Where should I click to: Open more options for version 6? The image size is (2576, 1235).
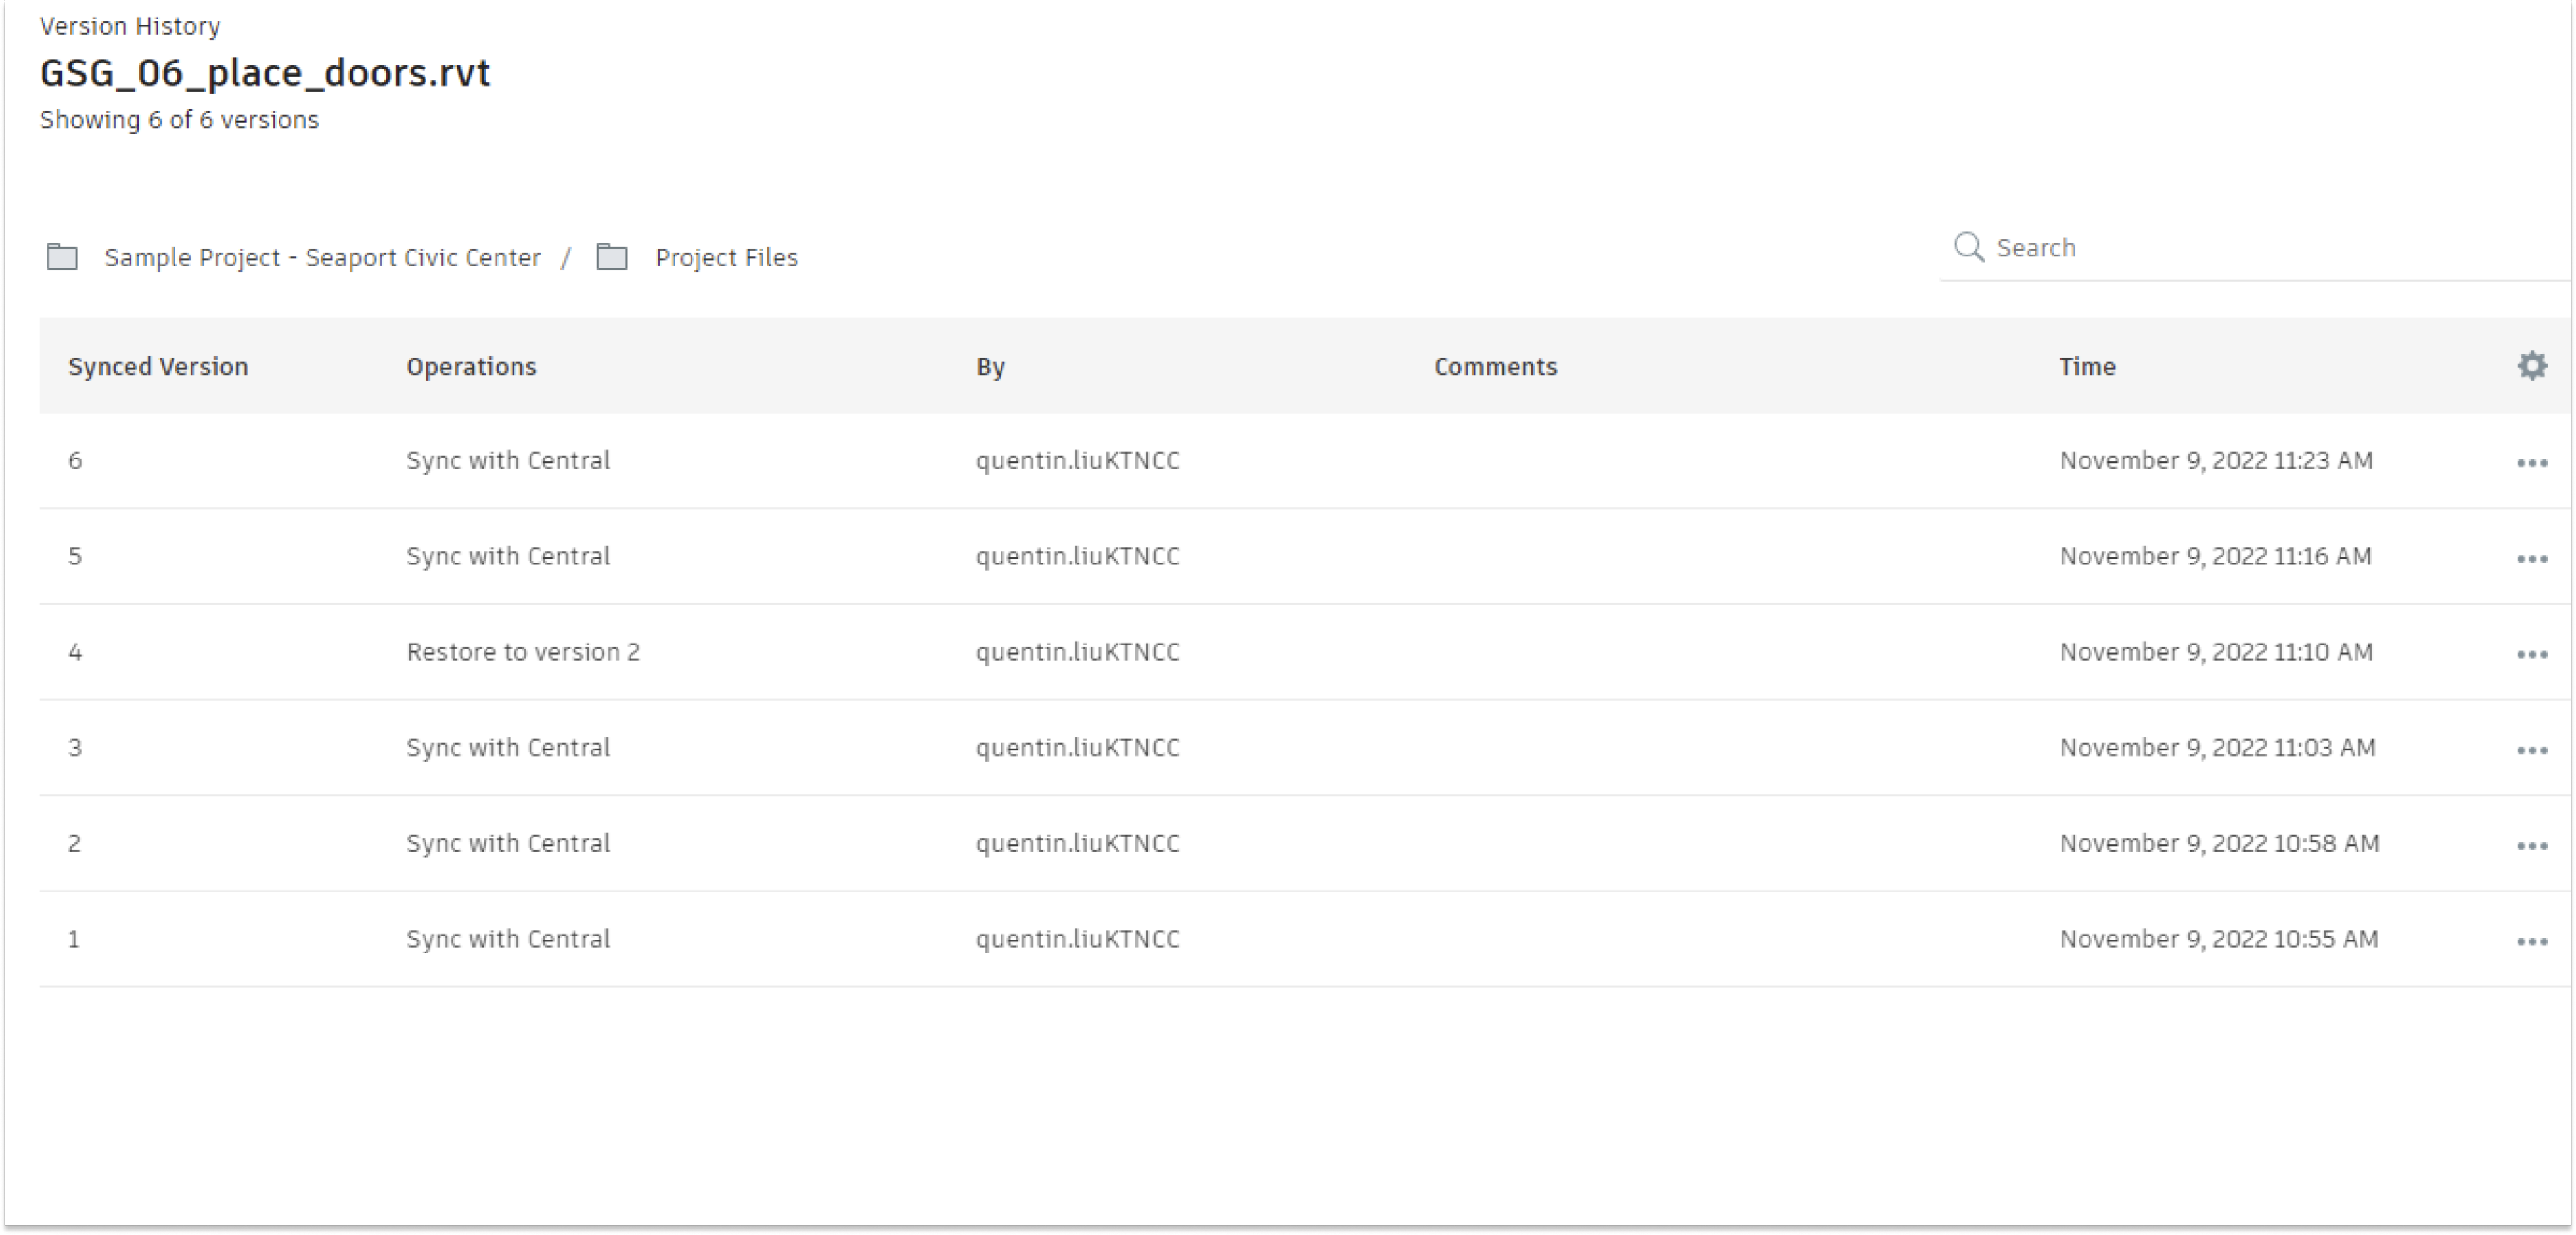pyautogui.click(x=2531, y=463)
